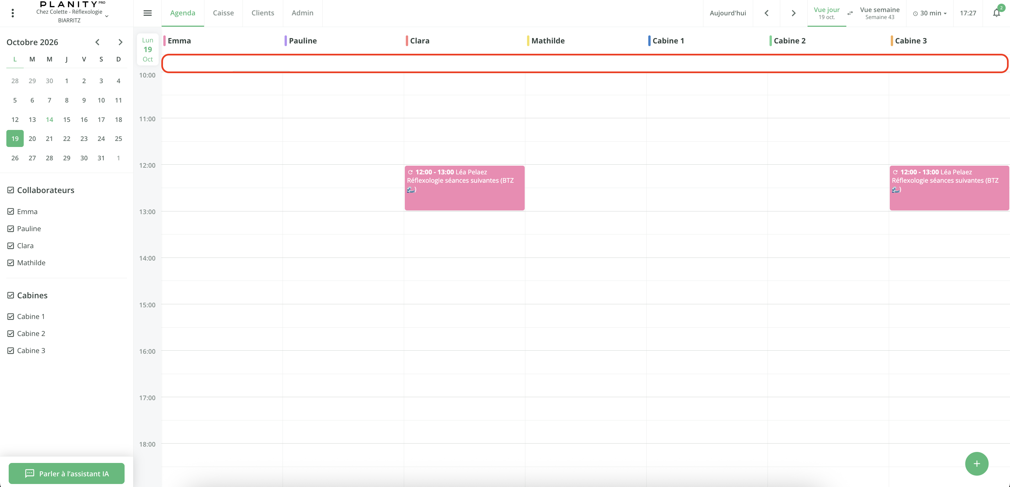Select Vue jour view

point(827,13)
